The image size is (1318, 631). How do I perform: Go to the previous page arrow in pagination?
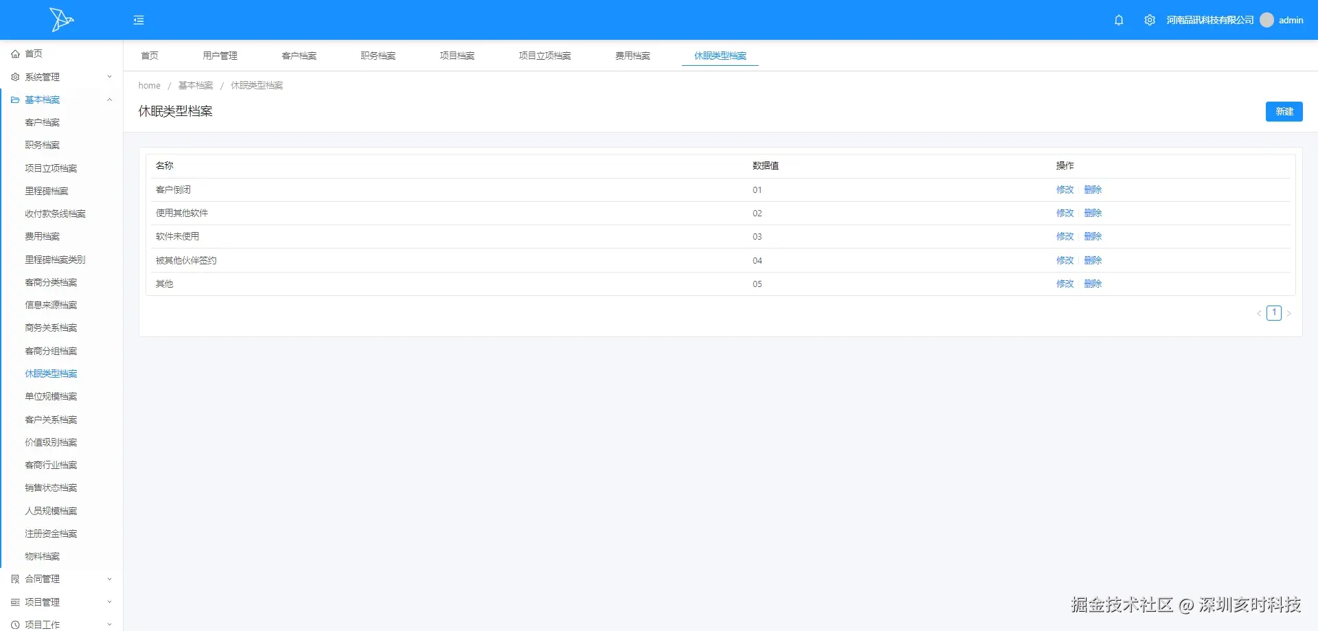[1259, 313]
